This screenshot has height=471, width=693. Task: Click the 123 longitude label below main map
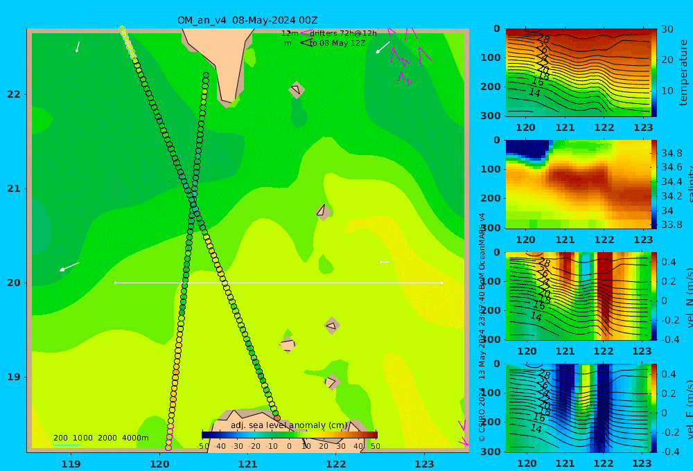pos(425,464)
